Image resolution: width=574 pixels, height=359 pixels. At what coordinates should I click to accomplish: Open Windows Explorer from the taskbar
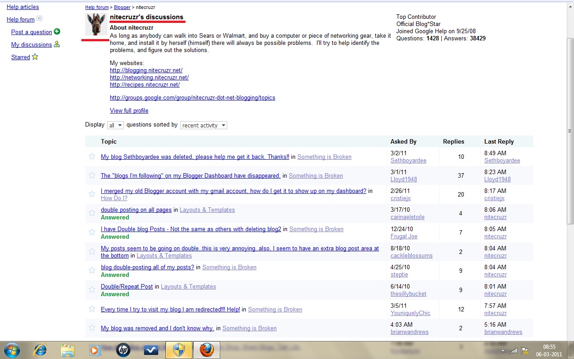[x=68, y=350]
